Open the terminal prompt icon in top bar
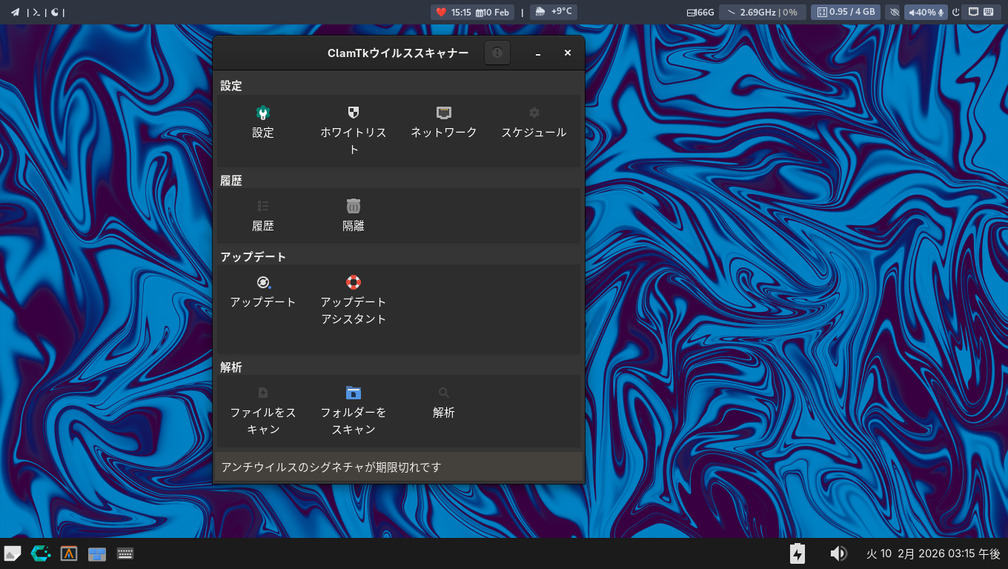The width and height of the screenshot is (1008, 569). (36, 12)
